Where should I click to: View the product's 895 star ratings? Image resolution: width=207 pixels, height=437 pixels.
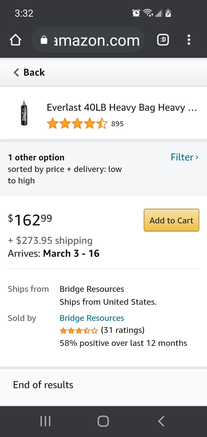point(85,124)
